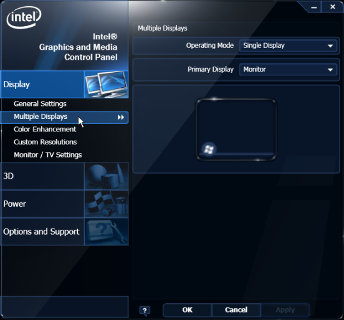Expand the Operating Mode dropdown arrow
344x320 pixels.
coord(330,46)
